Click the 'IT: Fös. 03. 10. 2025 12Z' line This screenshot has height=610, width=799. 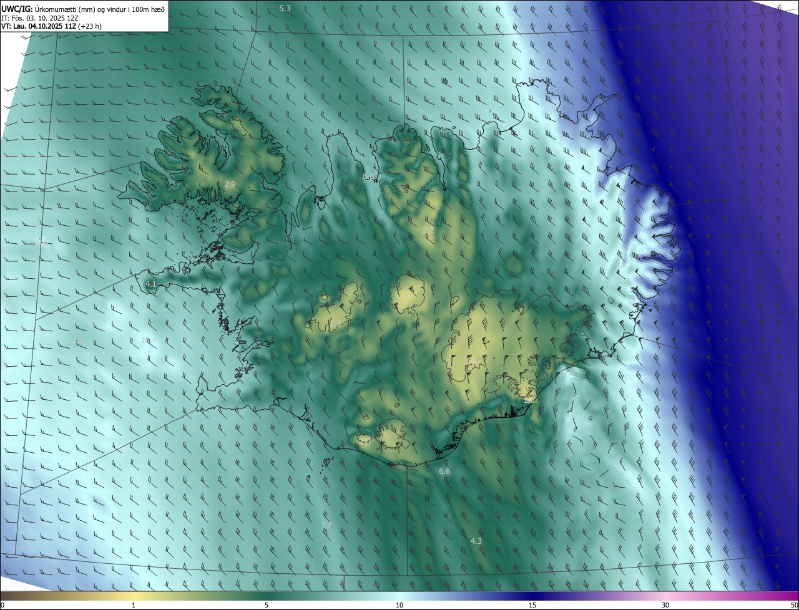coord(39,17)
